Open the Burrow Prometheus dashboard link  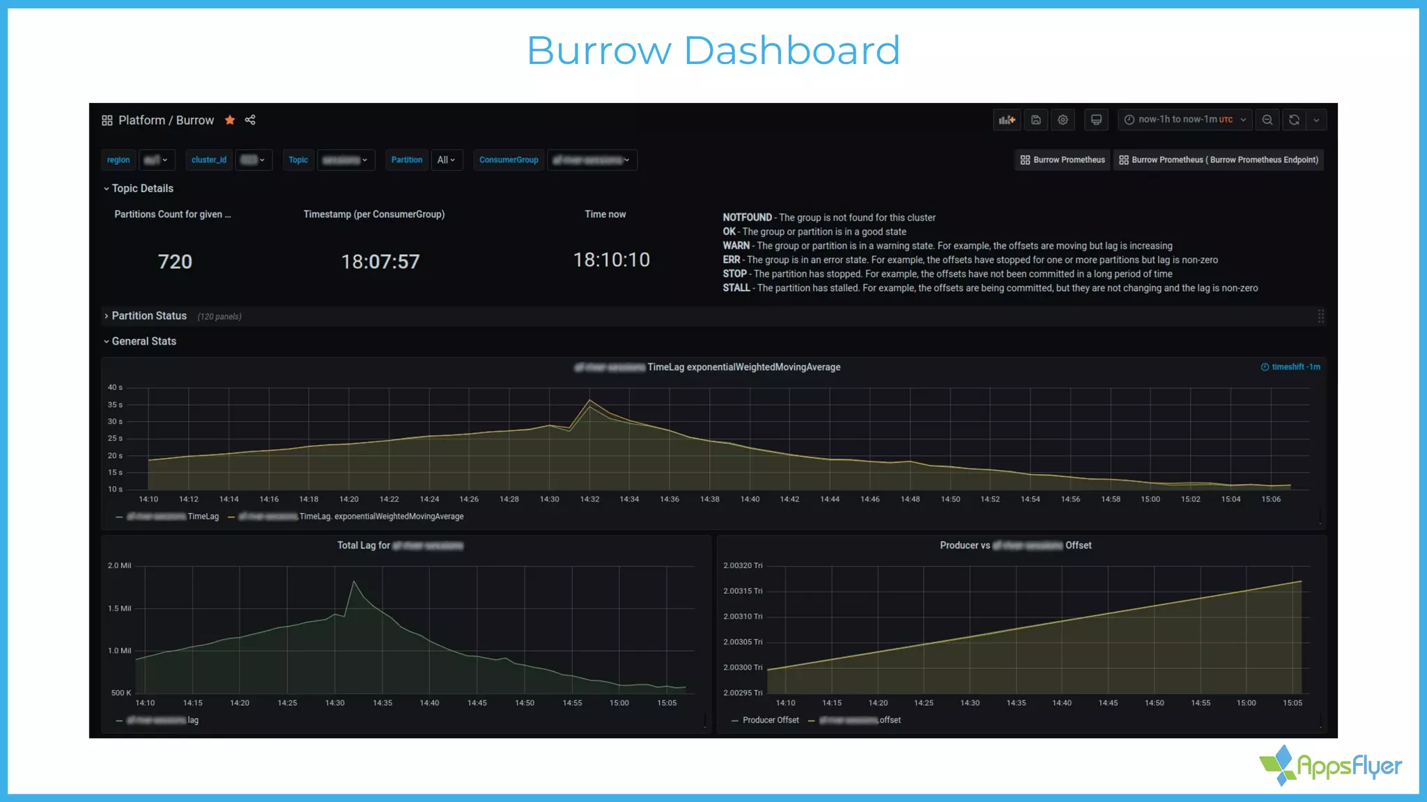(1063, 160)
